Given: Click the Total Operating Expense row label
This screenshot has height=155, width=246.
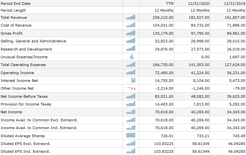Looking at the screenshot, I should 23,65.
